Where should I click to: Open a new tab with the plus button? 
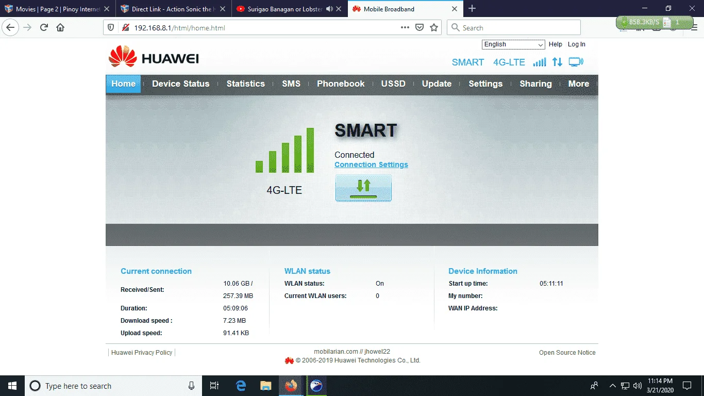[x=472, y=9]
